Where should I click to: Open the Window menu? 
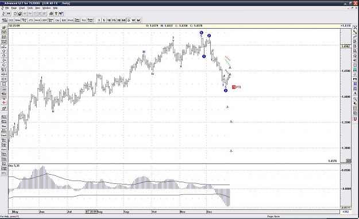tap(47, 8)
